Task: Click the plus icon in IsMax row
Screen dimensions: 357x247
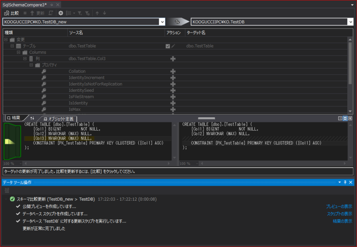Action: [173, 110]
